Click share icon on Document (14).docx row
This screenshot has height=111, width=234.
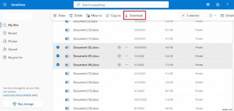point(119,65)
